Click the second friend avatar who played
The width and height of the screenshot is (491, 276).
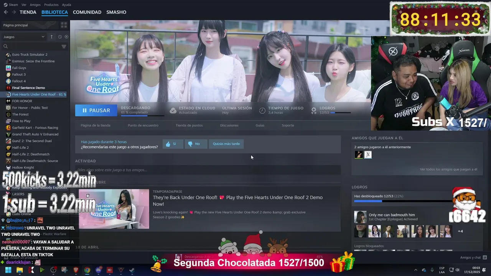[x=368, y=155]
